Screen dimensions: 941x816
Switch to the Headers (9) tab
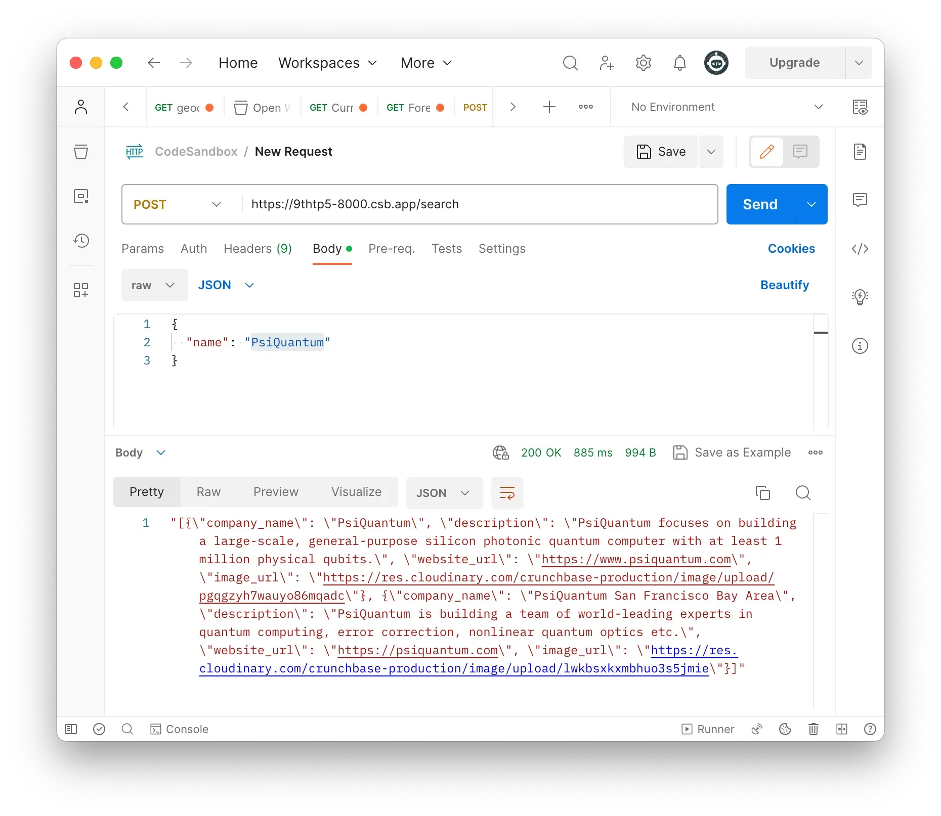pyautogui.click(x=258, y=249)
